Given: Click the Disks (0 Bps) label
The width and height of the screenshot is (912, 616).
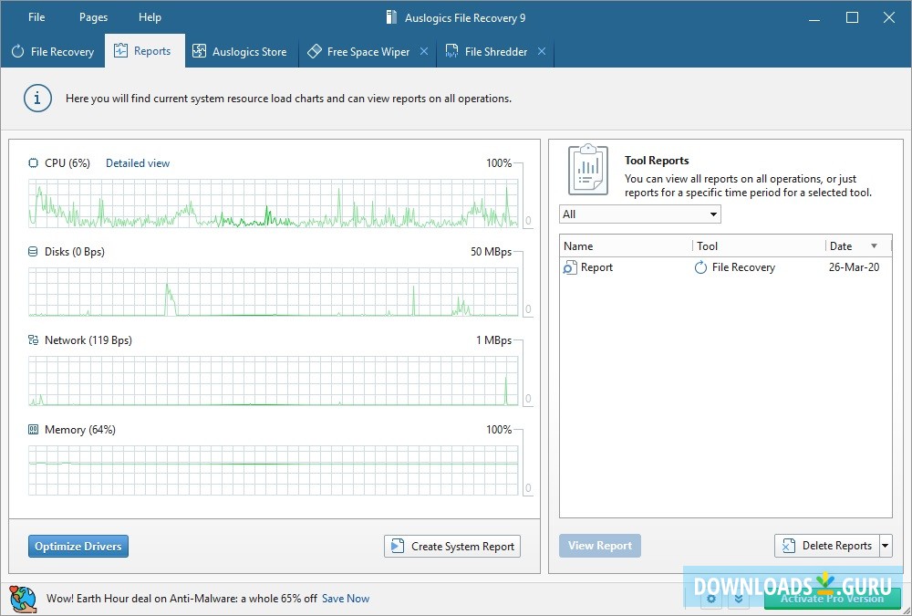Looking at the screenshot, I should pyautogui.click(x=75, y=252).
